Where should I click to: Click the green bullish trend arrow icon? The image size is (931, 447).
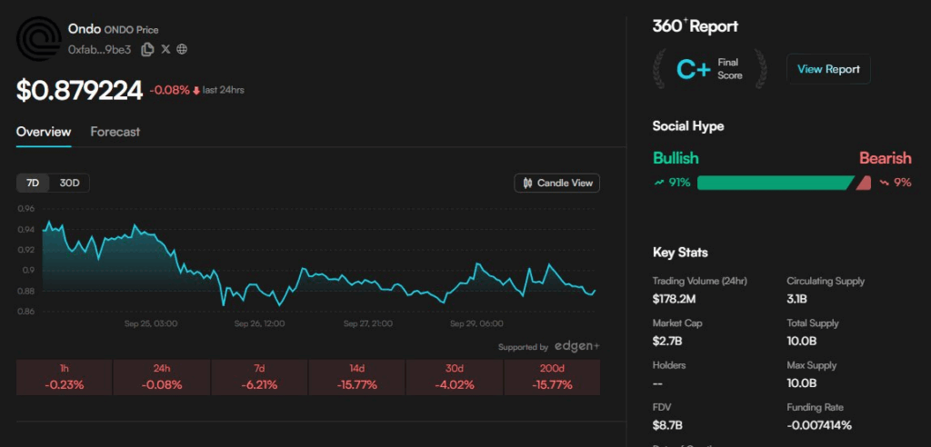click(x=659, y=183)
